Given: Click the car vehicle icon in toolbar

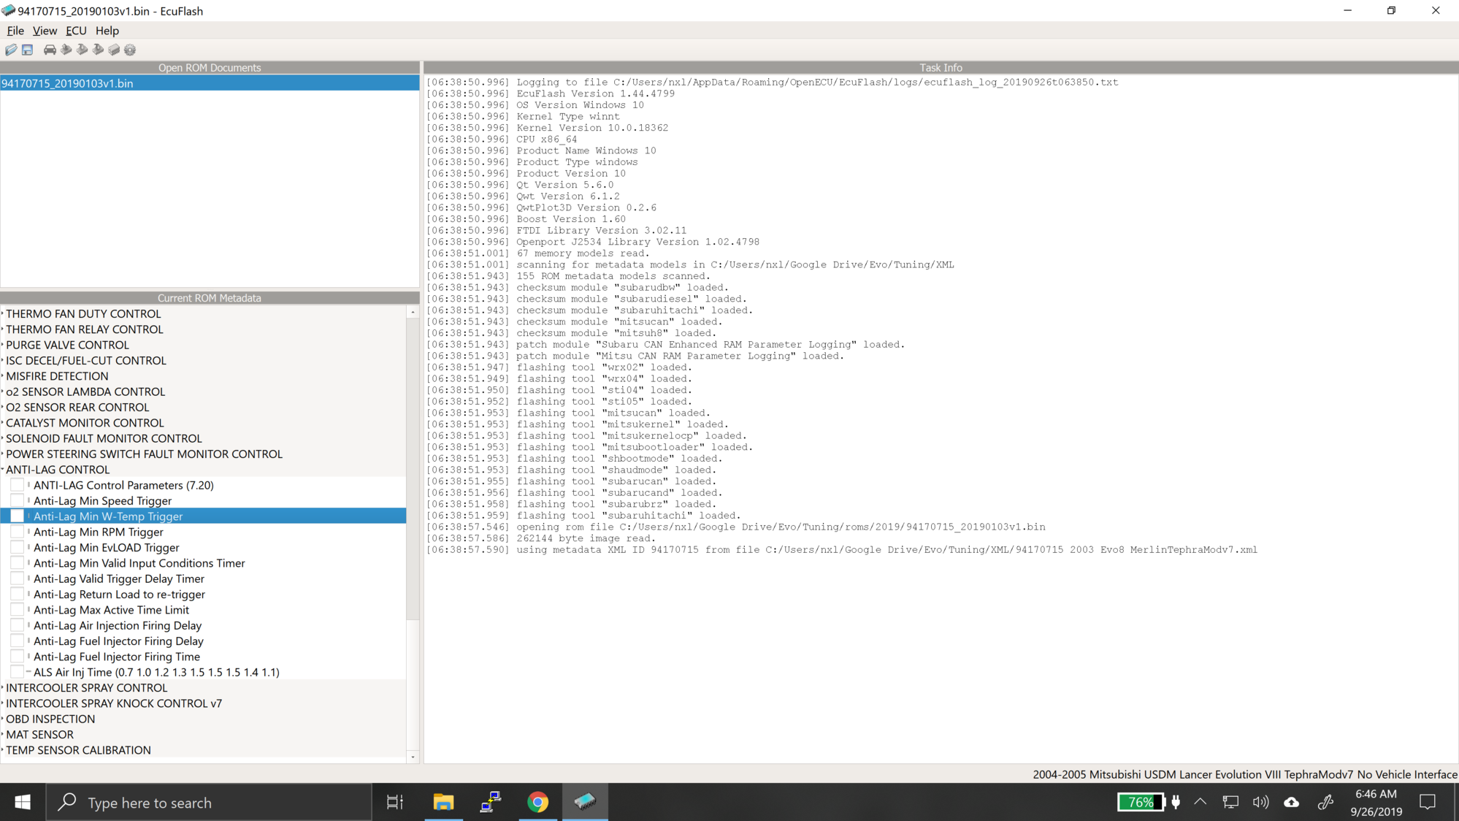Looking at the screenshot, I should click(50, 50).
